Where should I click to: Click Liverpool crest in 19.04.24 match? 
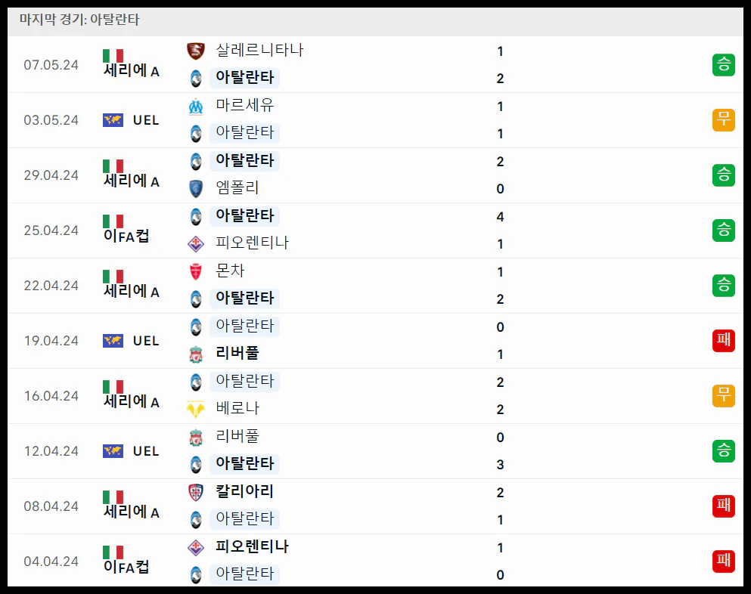(195, 354)
